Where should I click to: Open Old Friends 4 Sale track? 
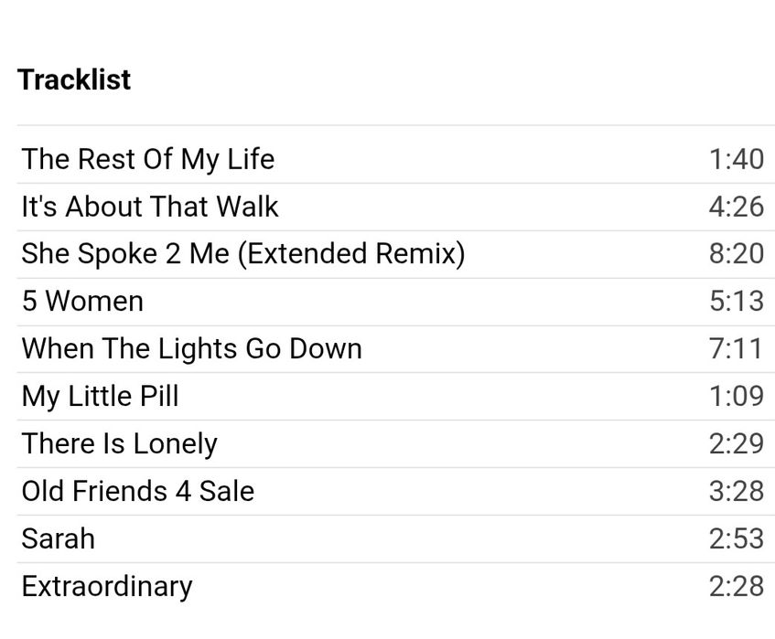137,491
